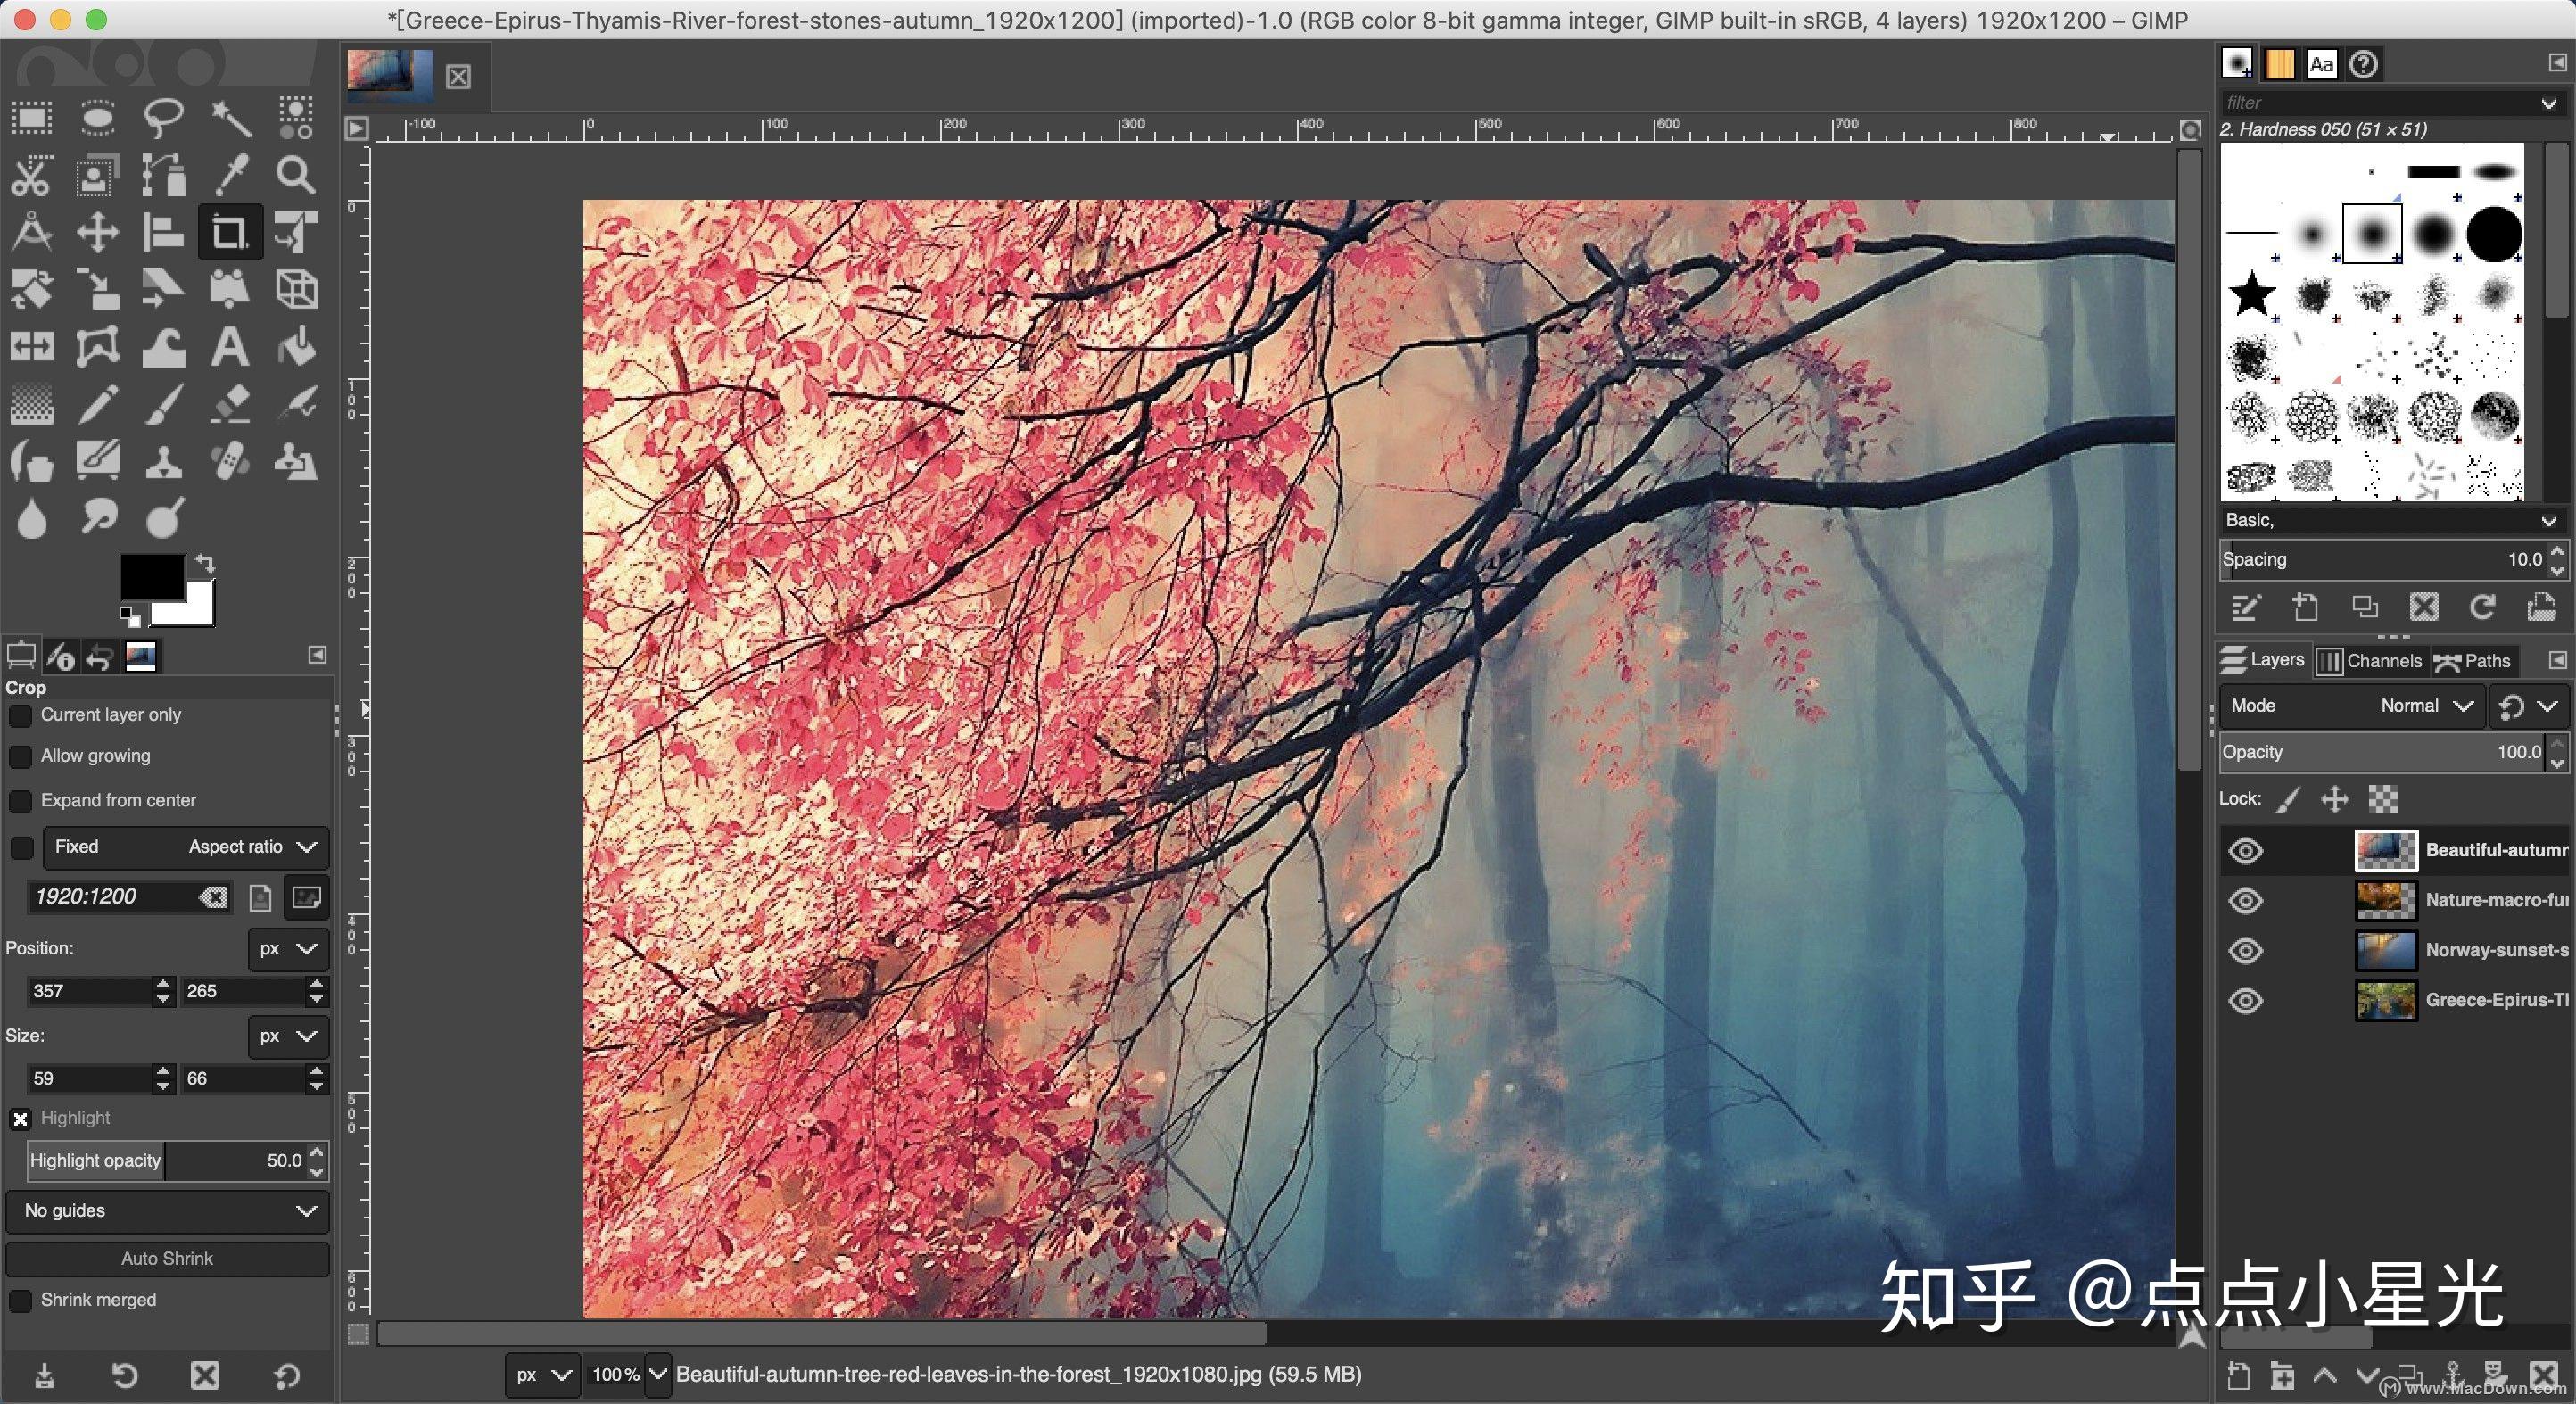Click the Auto Shrink button
The width and height of the screenshot is (2576, 1404).
click(x=166, y=1258)
